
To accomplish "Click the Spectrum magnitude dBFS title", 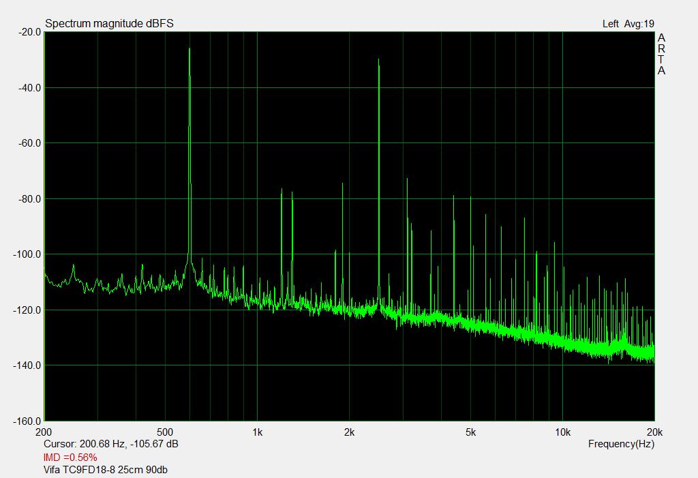I will [109, 23].
